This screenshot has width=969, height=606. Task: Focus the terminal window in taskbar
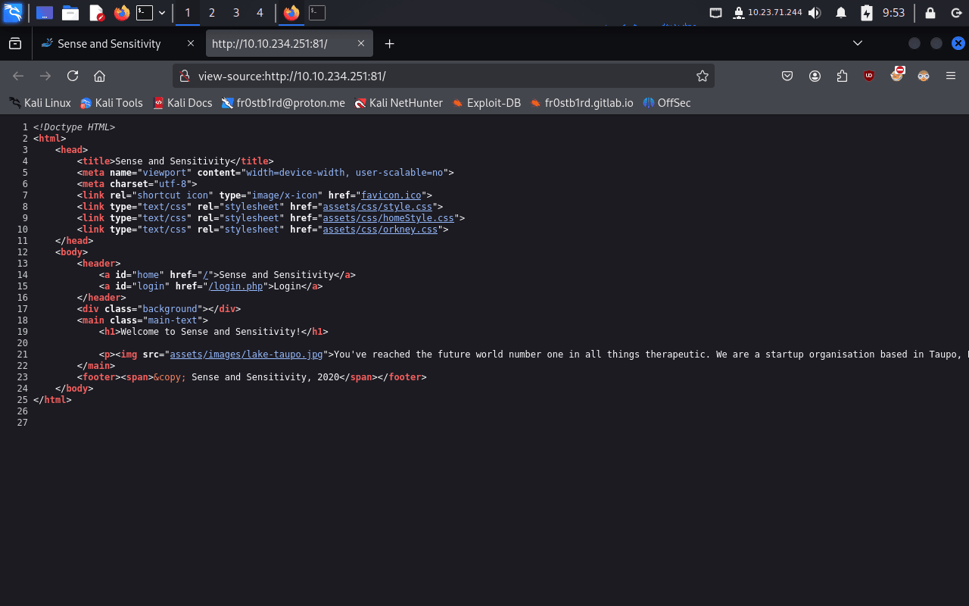pyautogui.click(x=317, y=13)
